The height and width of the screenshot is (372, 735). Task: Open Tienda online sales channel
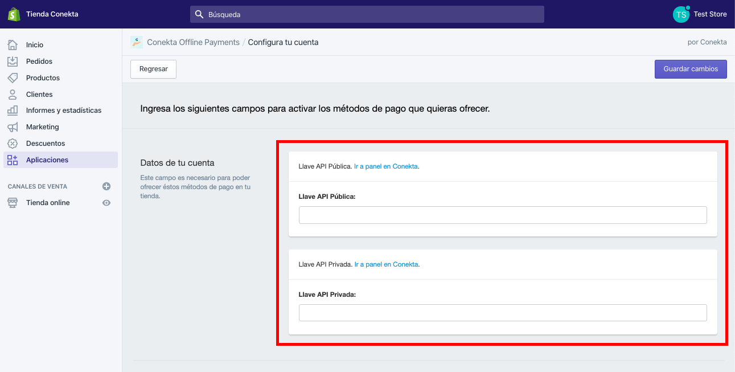tap(48, 203)
